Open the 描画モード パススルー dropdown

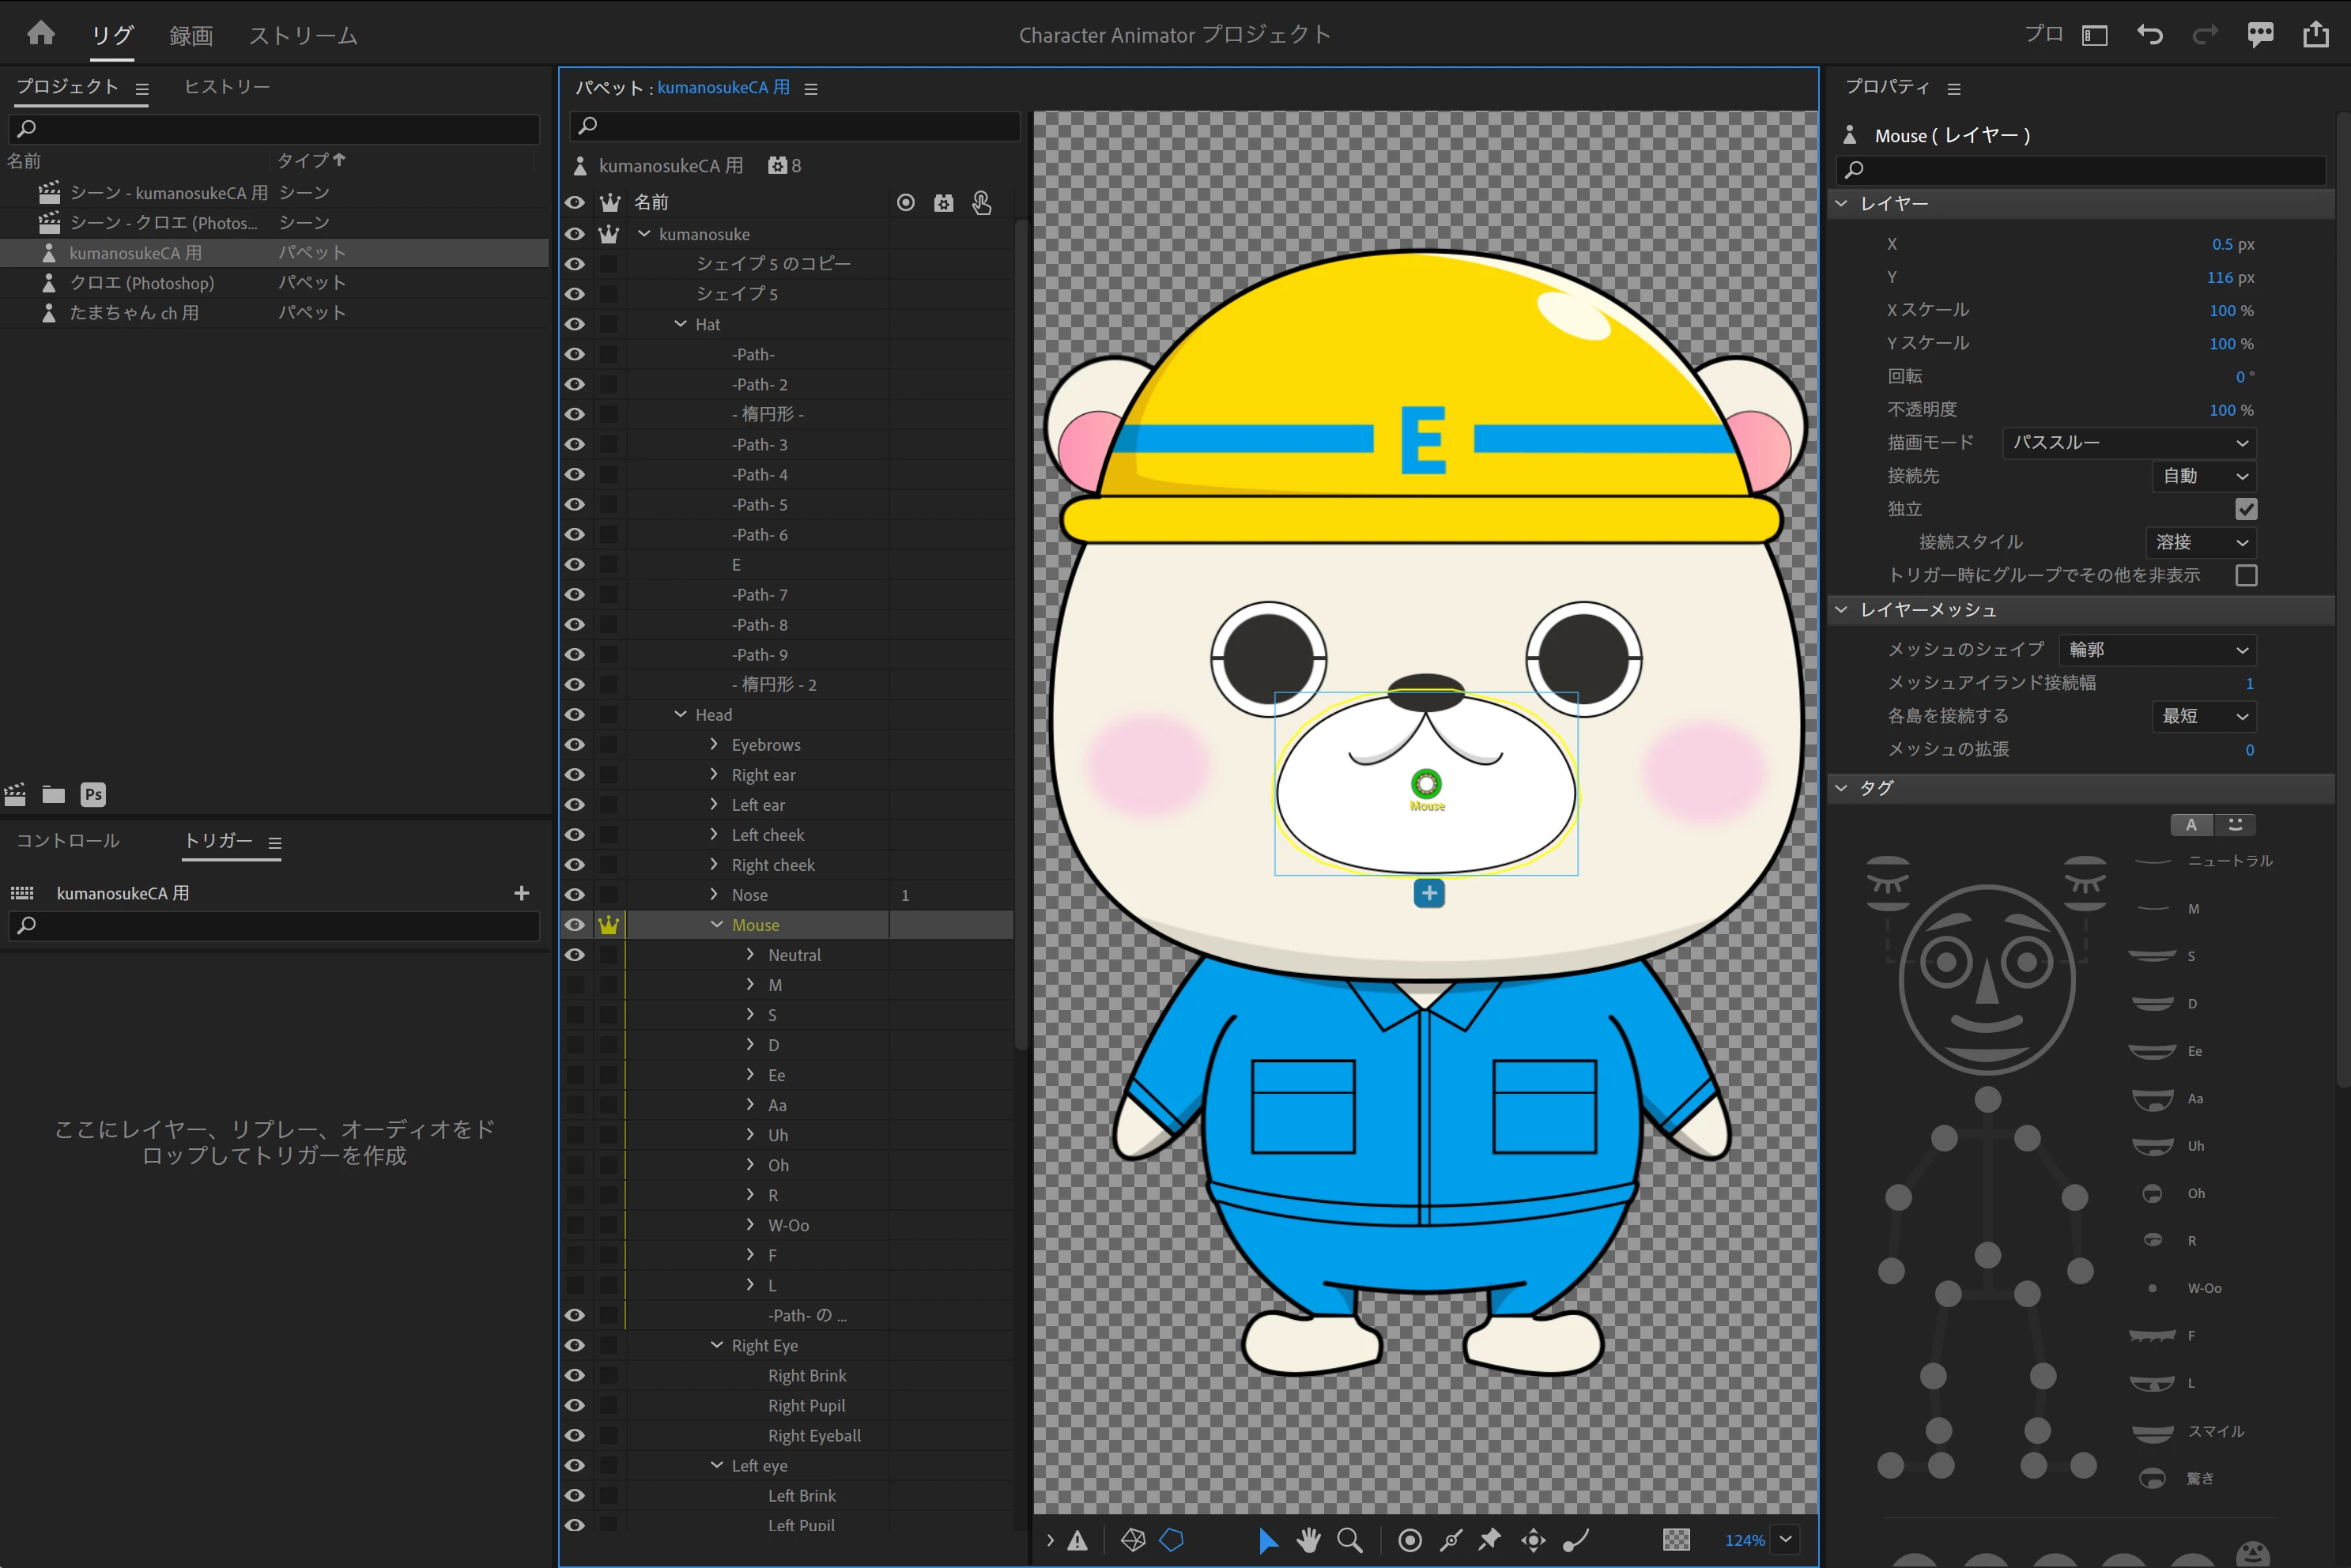2129,443
